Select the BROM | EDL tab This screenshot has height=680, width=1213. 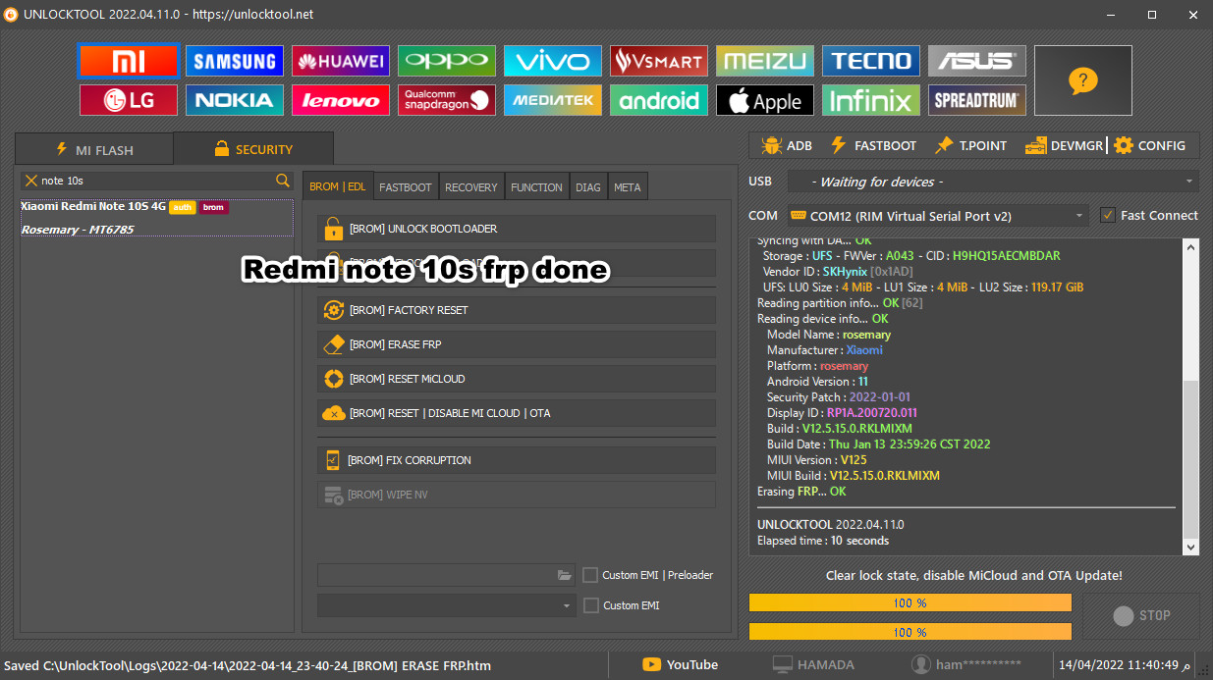click(337, 186)
